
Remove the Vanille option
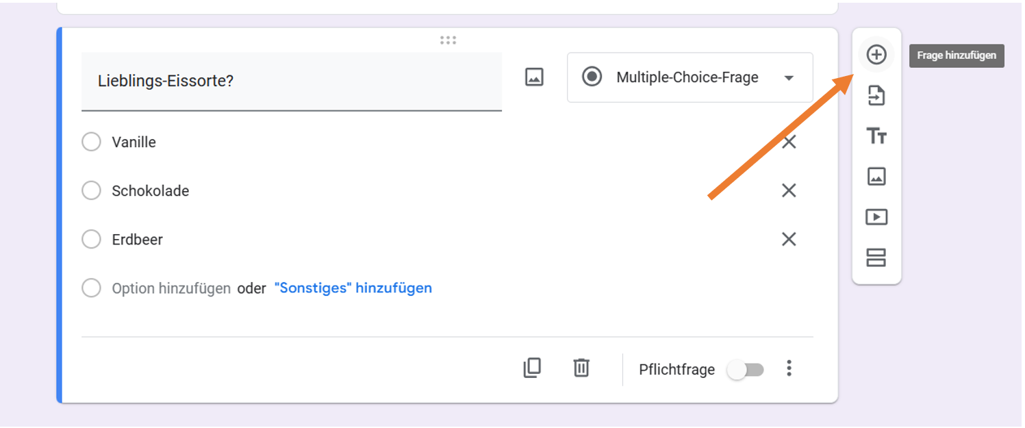click(789, 142)
